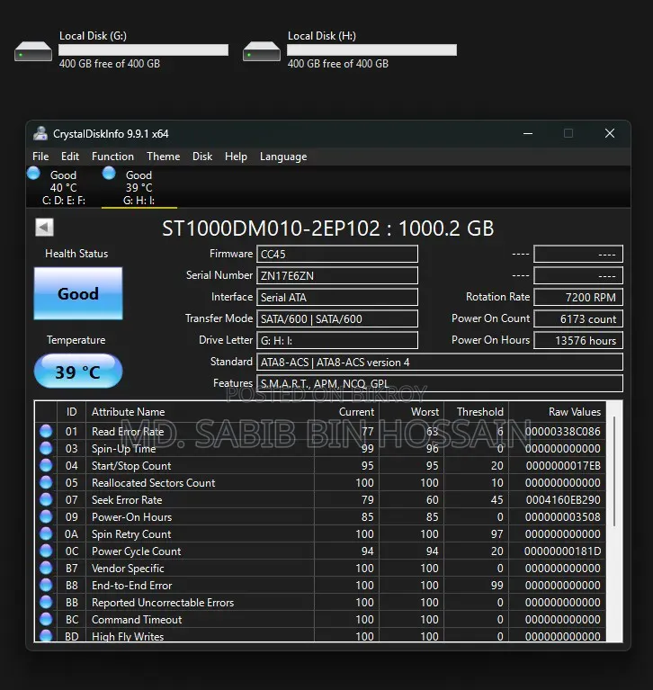Image resolution: width=653 pixels, height=690 pixels.
Task: Click the blue orb of C: D: E: F: disk
Action: [33, 174]
